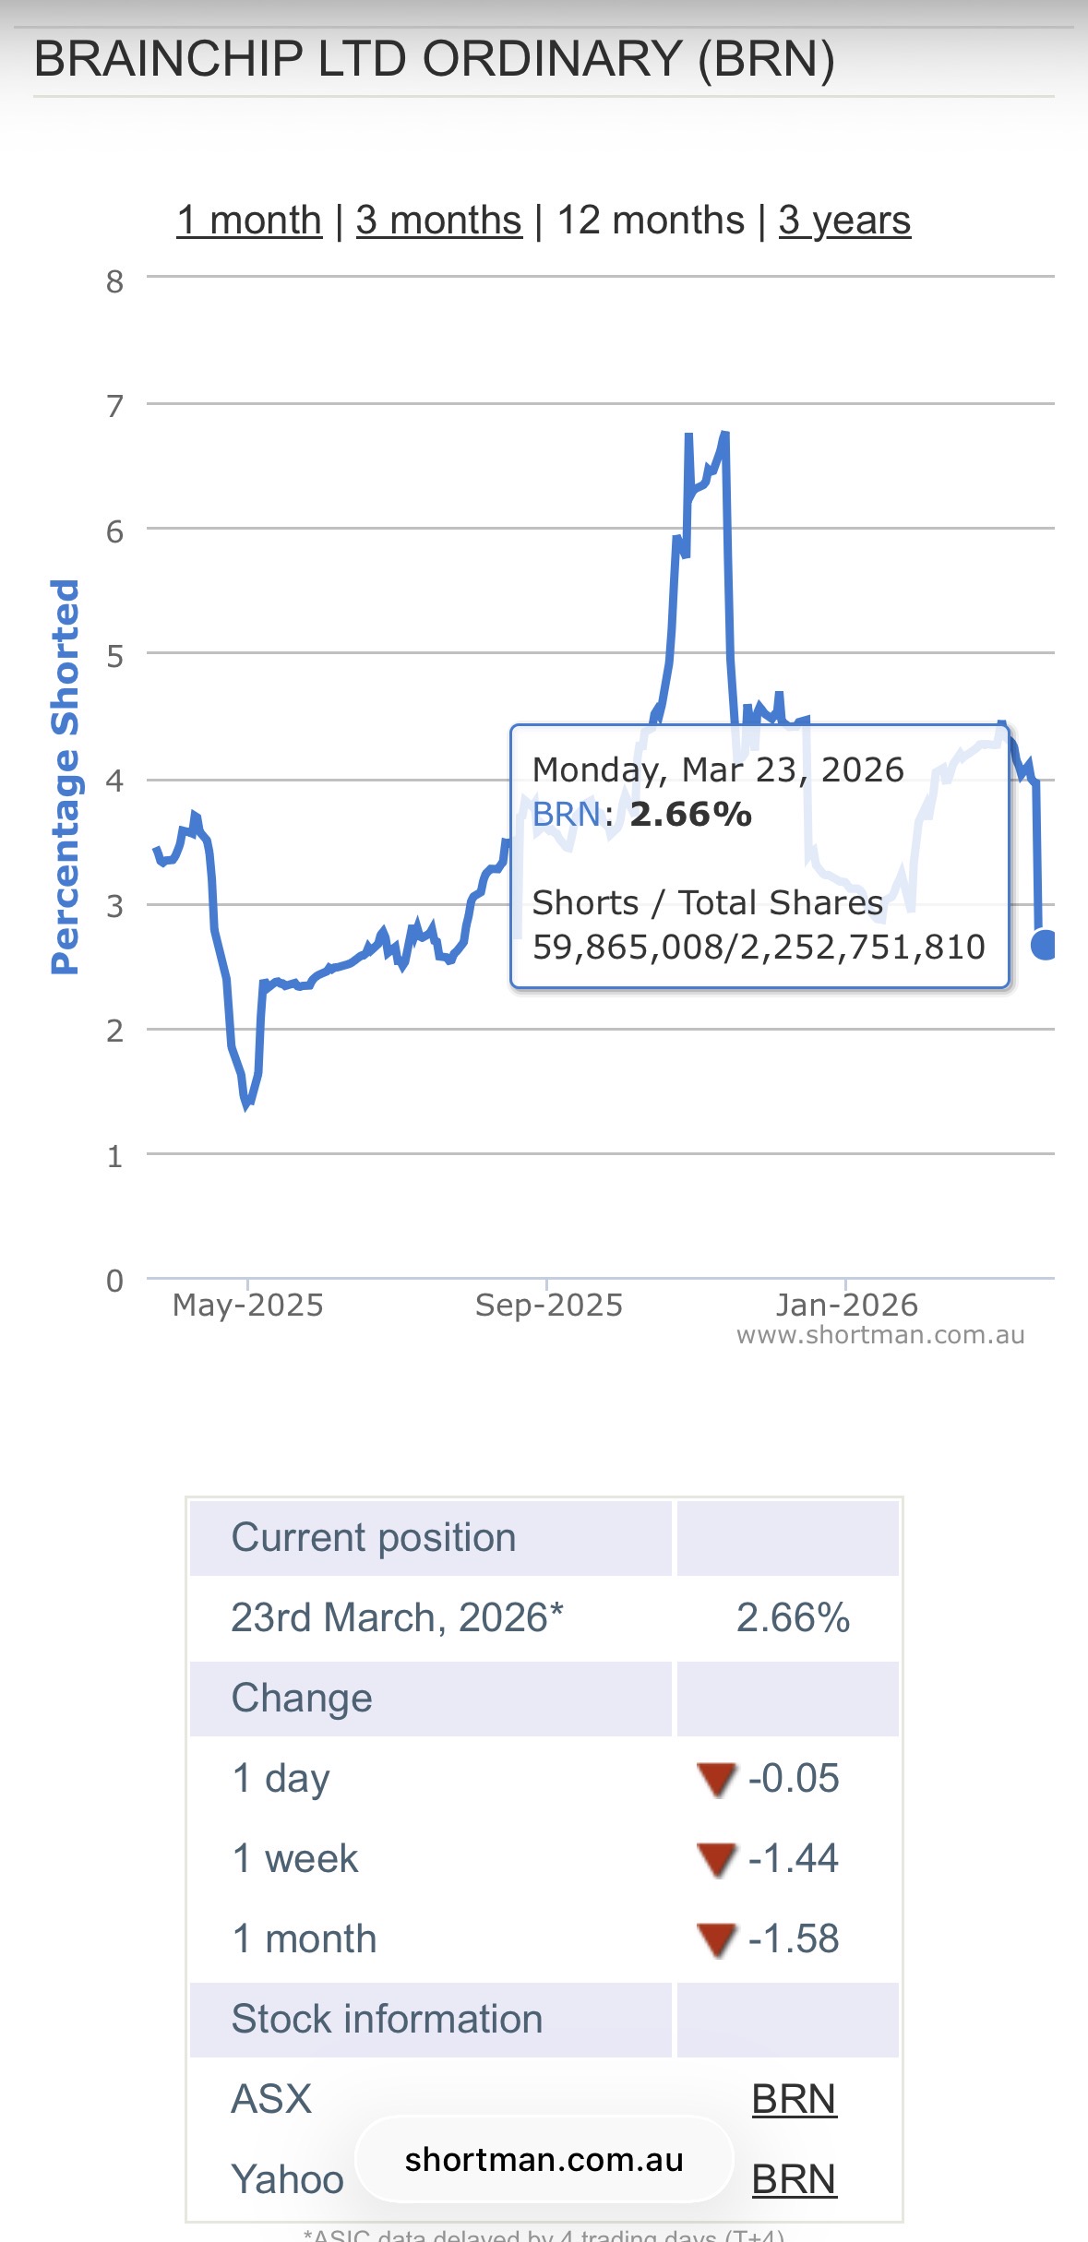
Task: Click the www.shortman.com.au chart credit
Action: (880, 1335)
